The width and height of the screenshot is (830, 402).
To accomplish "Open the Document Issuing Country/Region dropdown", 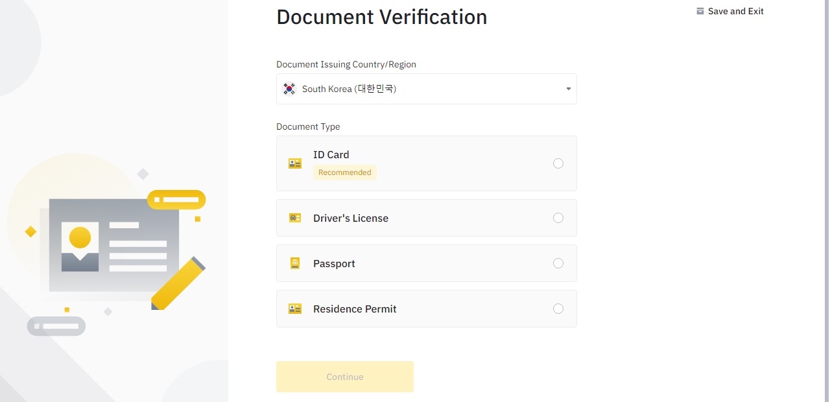I will click(427, 89).
